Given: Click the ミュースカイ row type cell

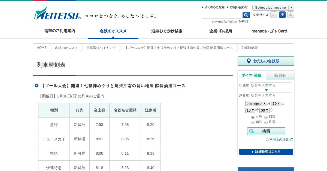Looking at the screenshot, I should pyautogui.click(x=54, y=139).
